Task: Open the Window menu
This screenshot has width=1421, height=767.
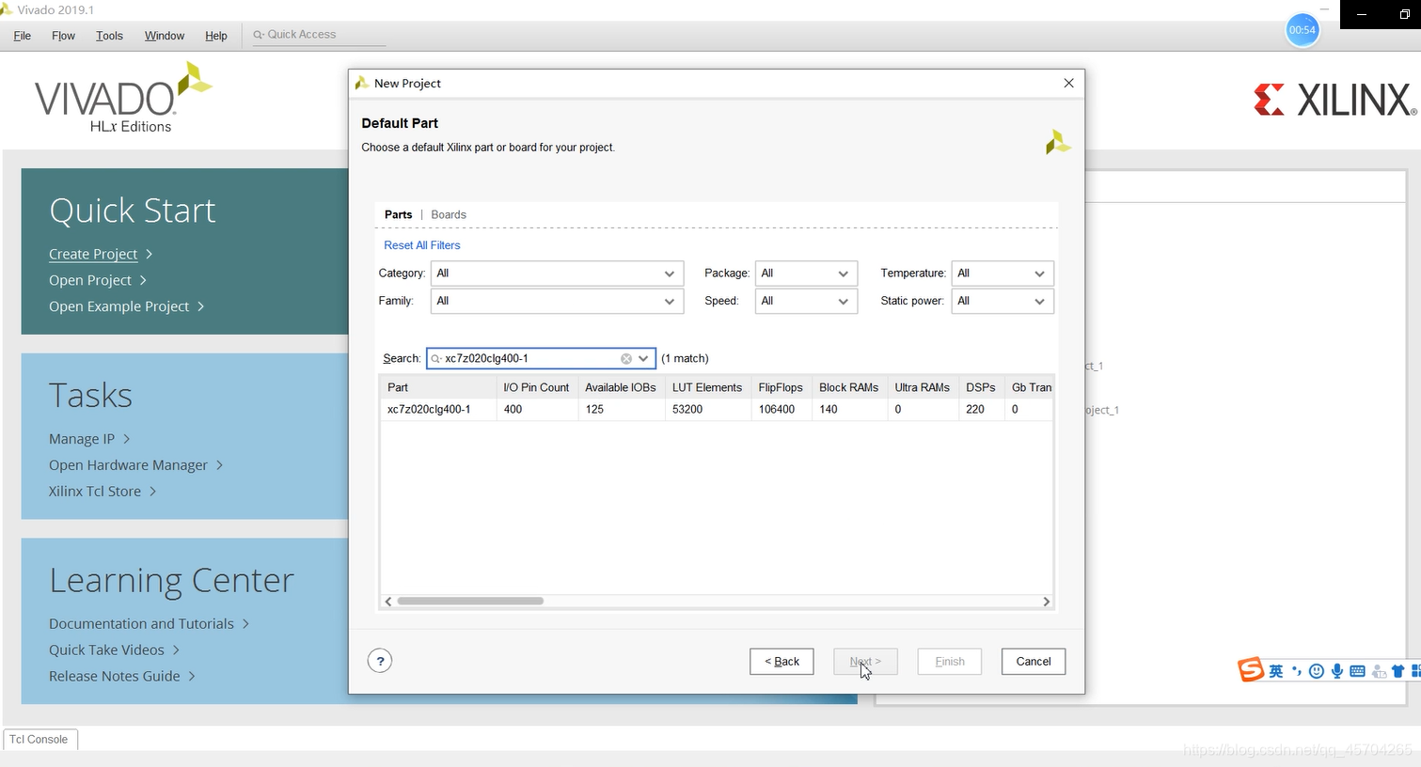Action: click(165, 36)
